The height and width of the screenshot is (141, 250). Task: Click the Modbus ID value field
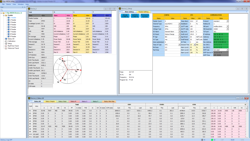(221, 24)
